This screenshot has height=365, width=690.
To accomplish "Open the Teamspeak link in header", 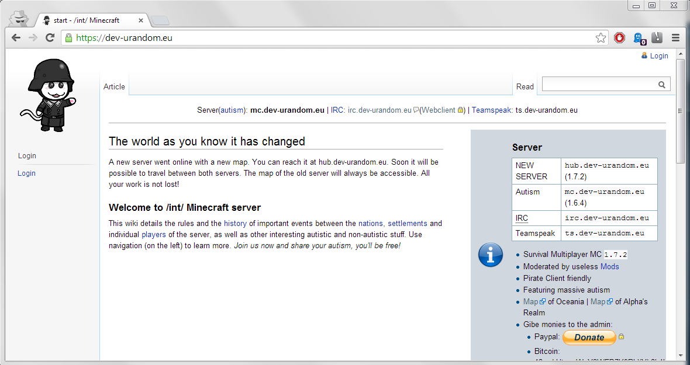I will 492,110.
